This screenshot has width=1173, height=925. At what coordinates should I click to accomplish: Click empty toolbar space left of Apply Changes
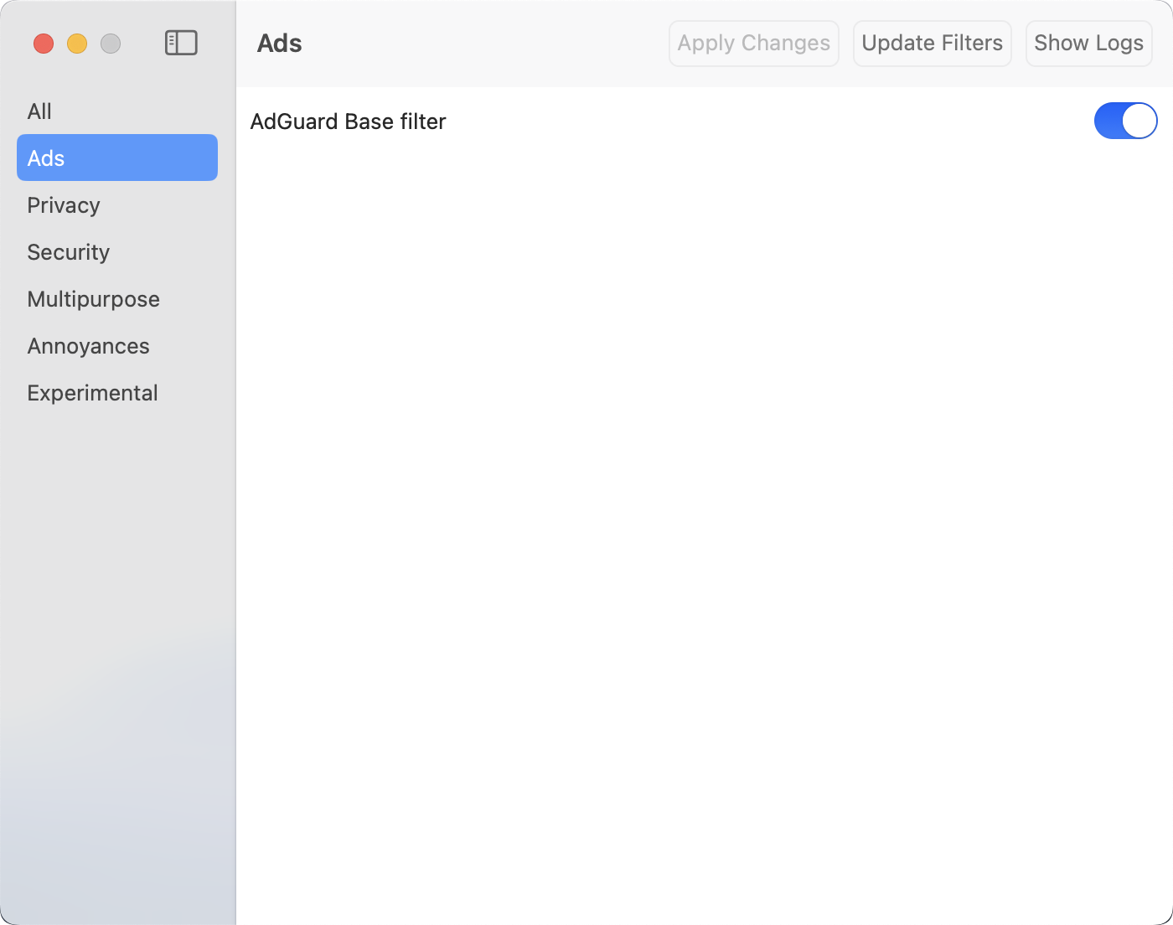486,44
